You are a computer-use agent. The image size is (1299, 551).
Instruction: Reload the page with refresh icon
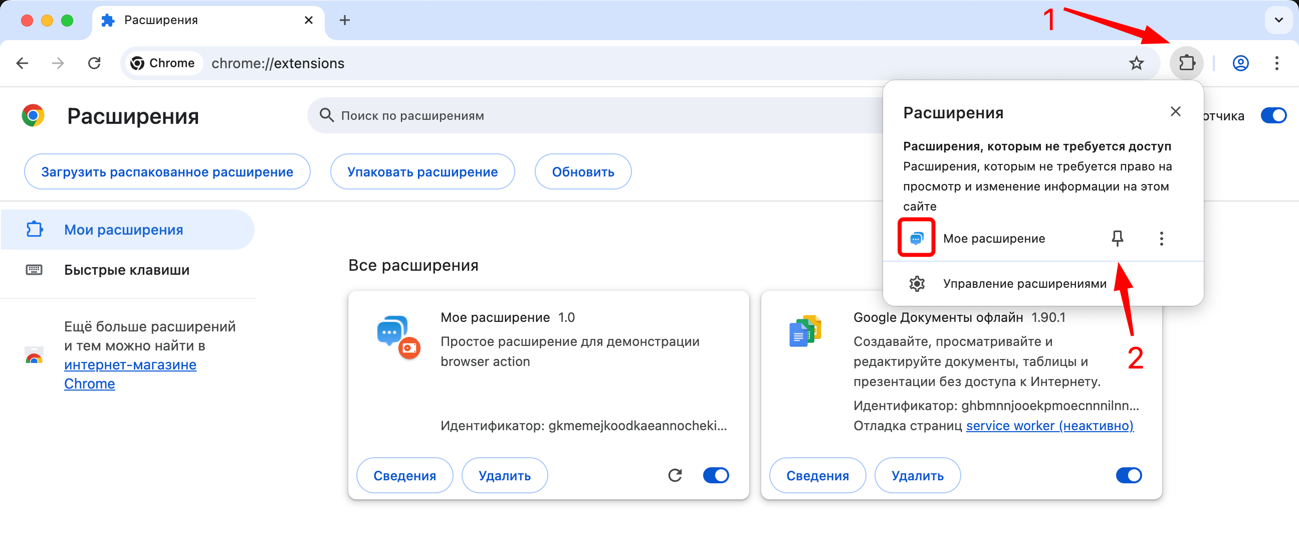tap(94, 63)
